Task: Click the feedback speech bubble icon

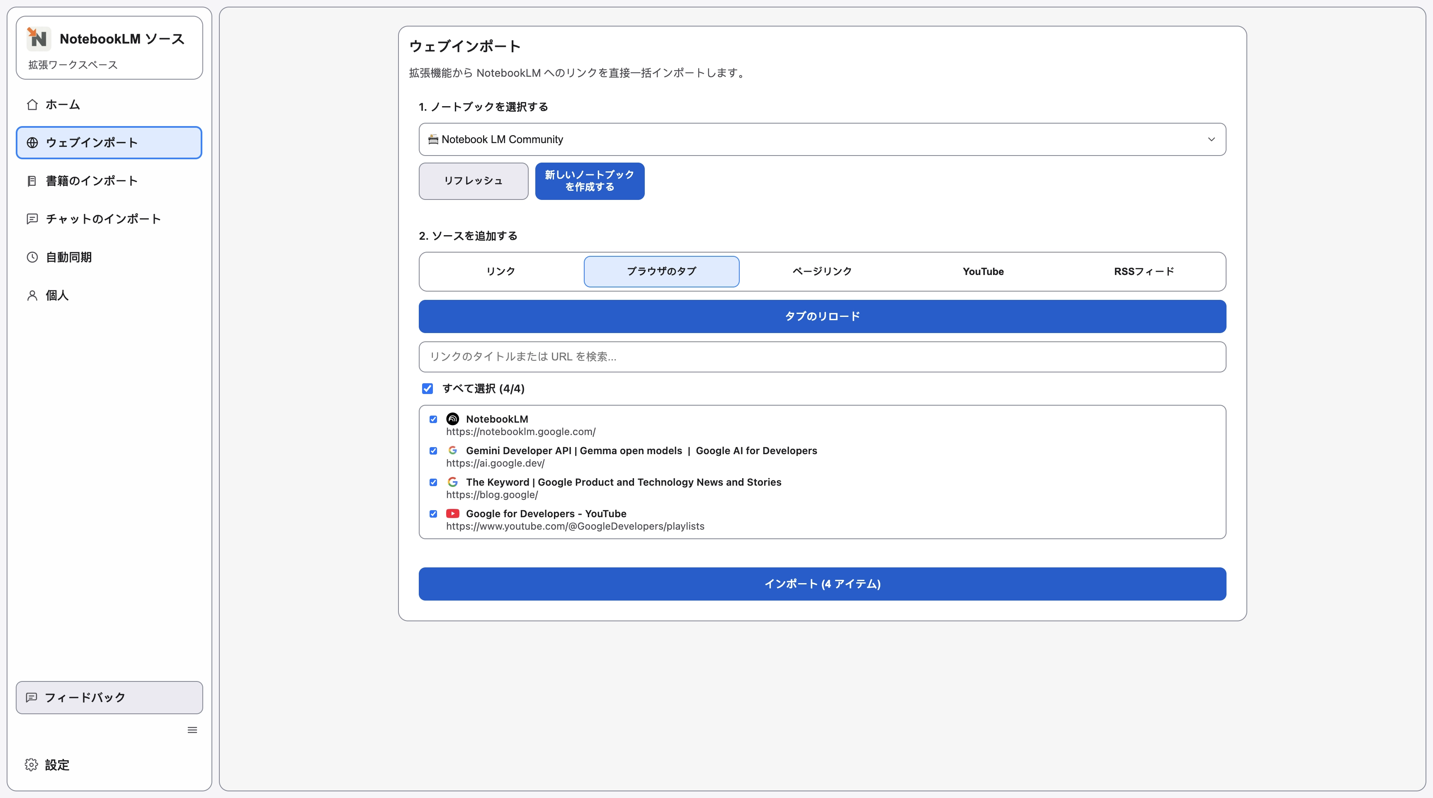Action: click(x=32, y=697)
